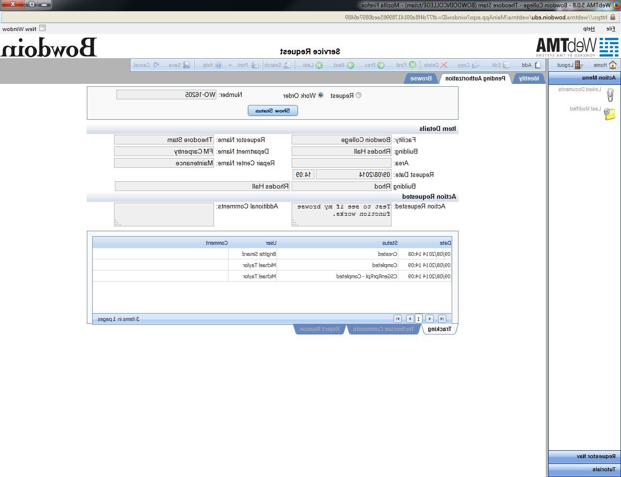
Task: Click the Cancel undo icon
Action: click(x=156, y=65)
